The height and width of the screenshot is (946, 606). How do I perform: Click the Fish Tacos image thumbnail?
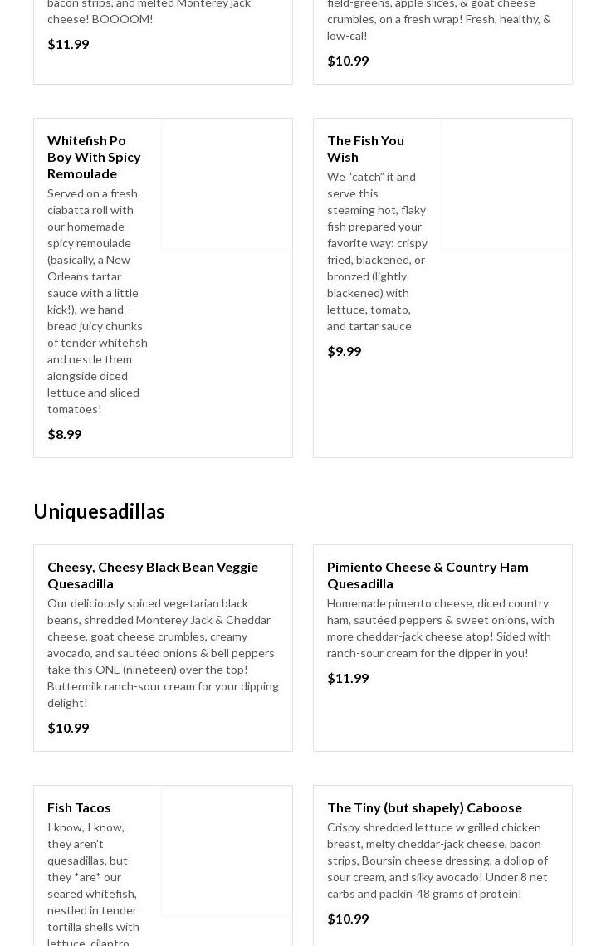coord(227,851)
